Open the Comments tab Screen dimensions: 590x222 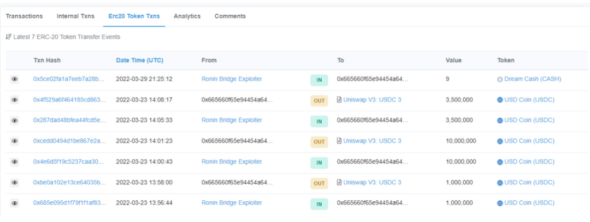point(230,16)
